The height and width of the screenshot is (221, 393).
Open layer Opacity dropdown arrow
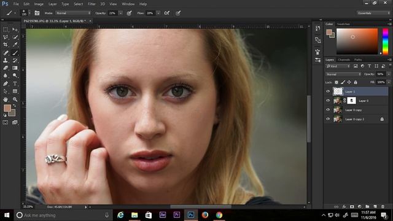click(x=389, y=74)
